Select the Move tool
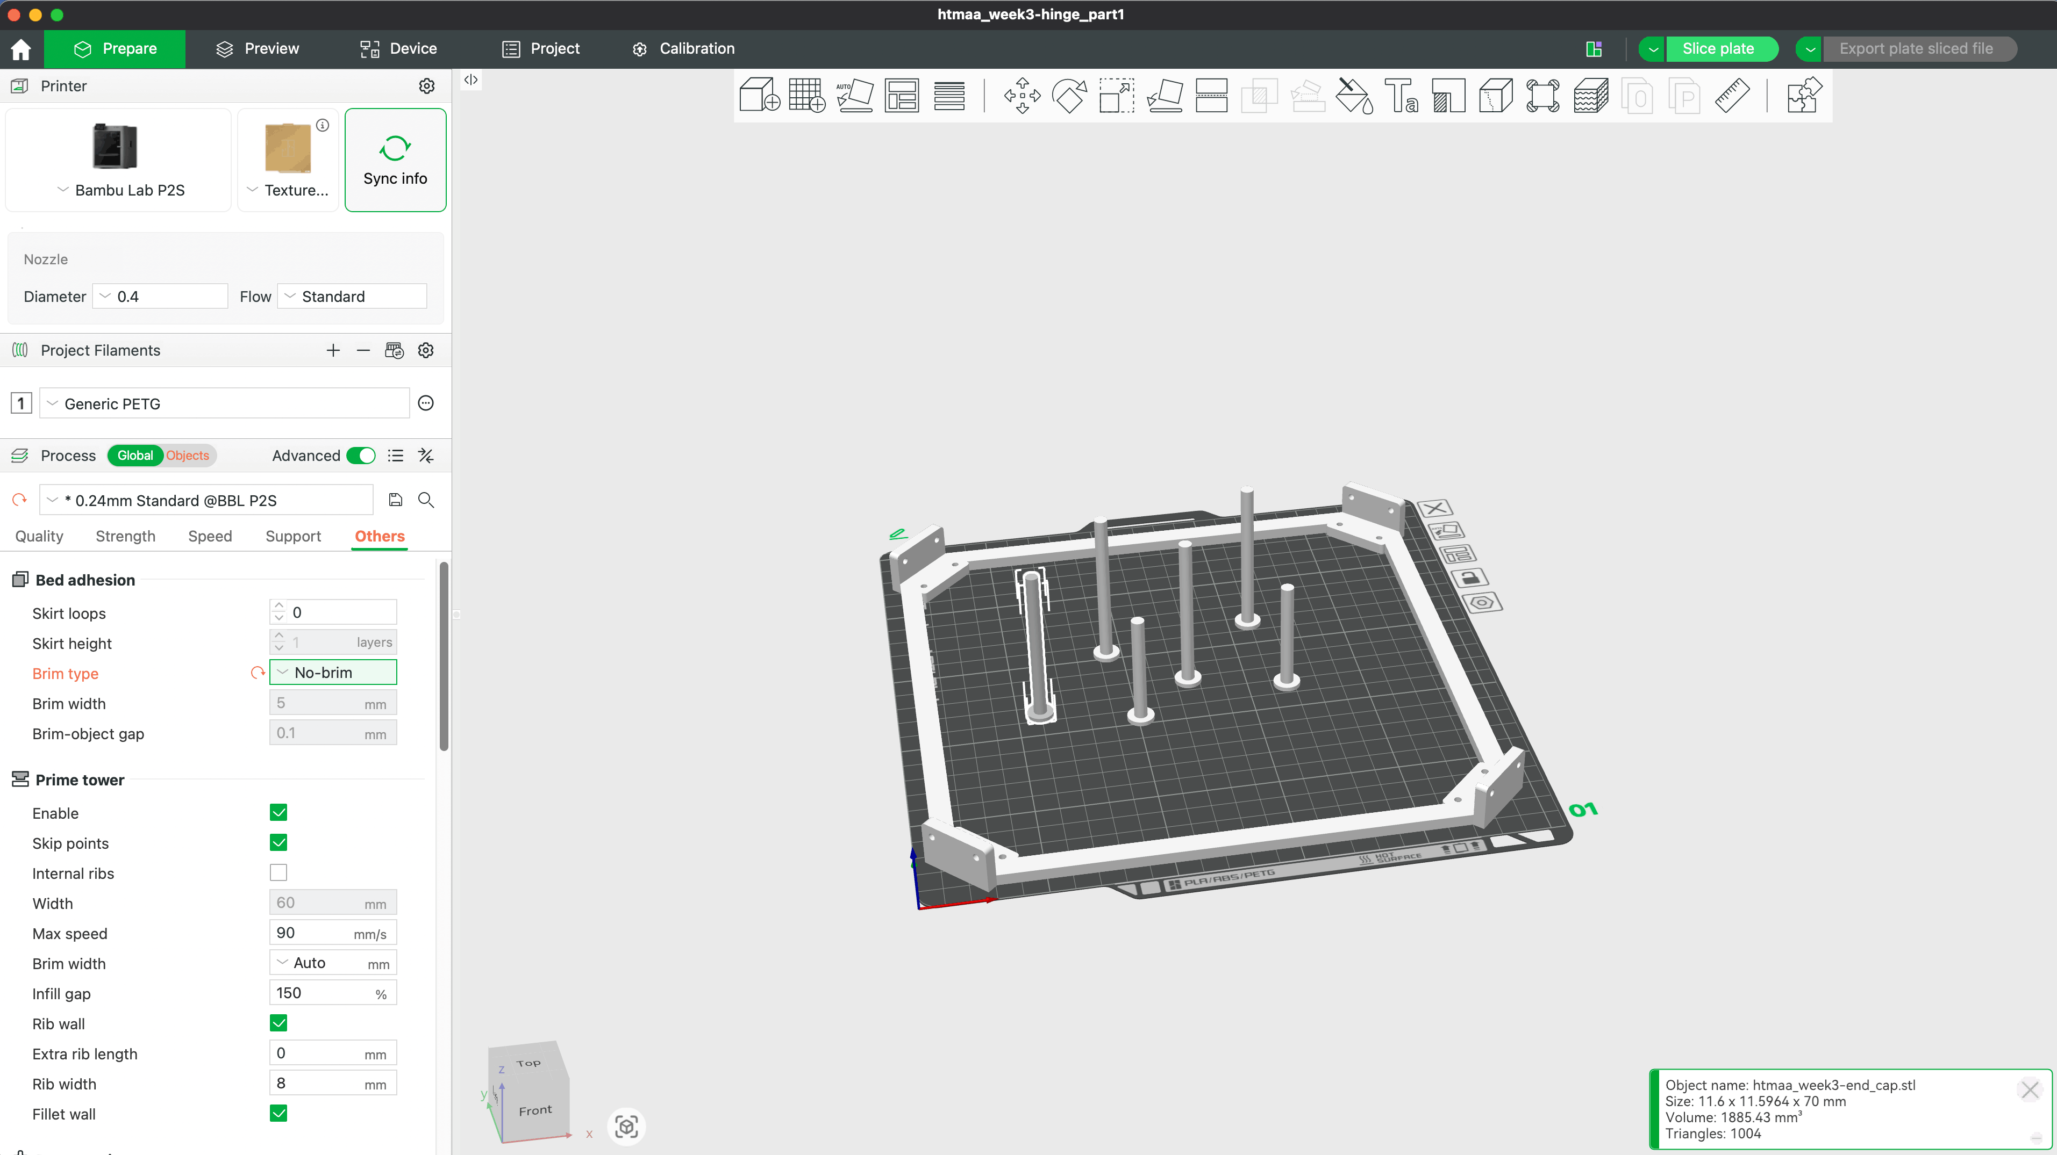 click(1022, 96)
